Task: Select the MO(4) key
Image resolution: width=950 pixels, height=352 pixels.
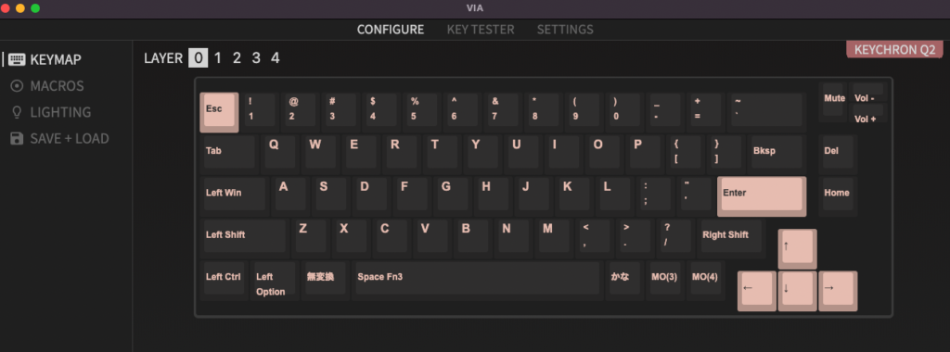Action: pos(705,280)
